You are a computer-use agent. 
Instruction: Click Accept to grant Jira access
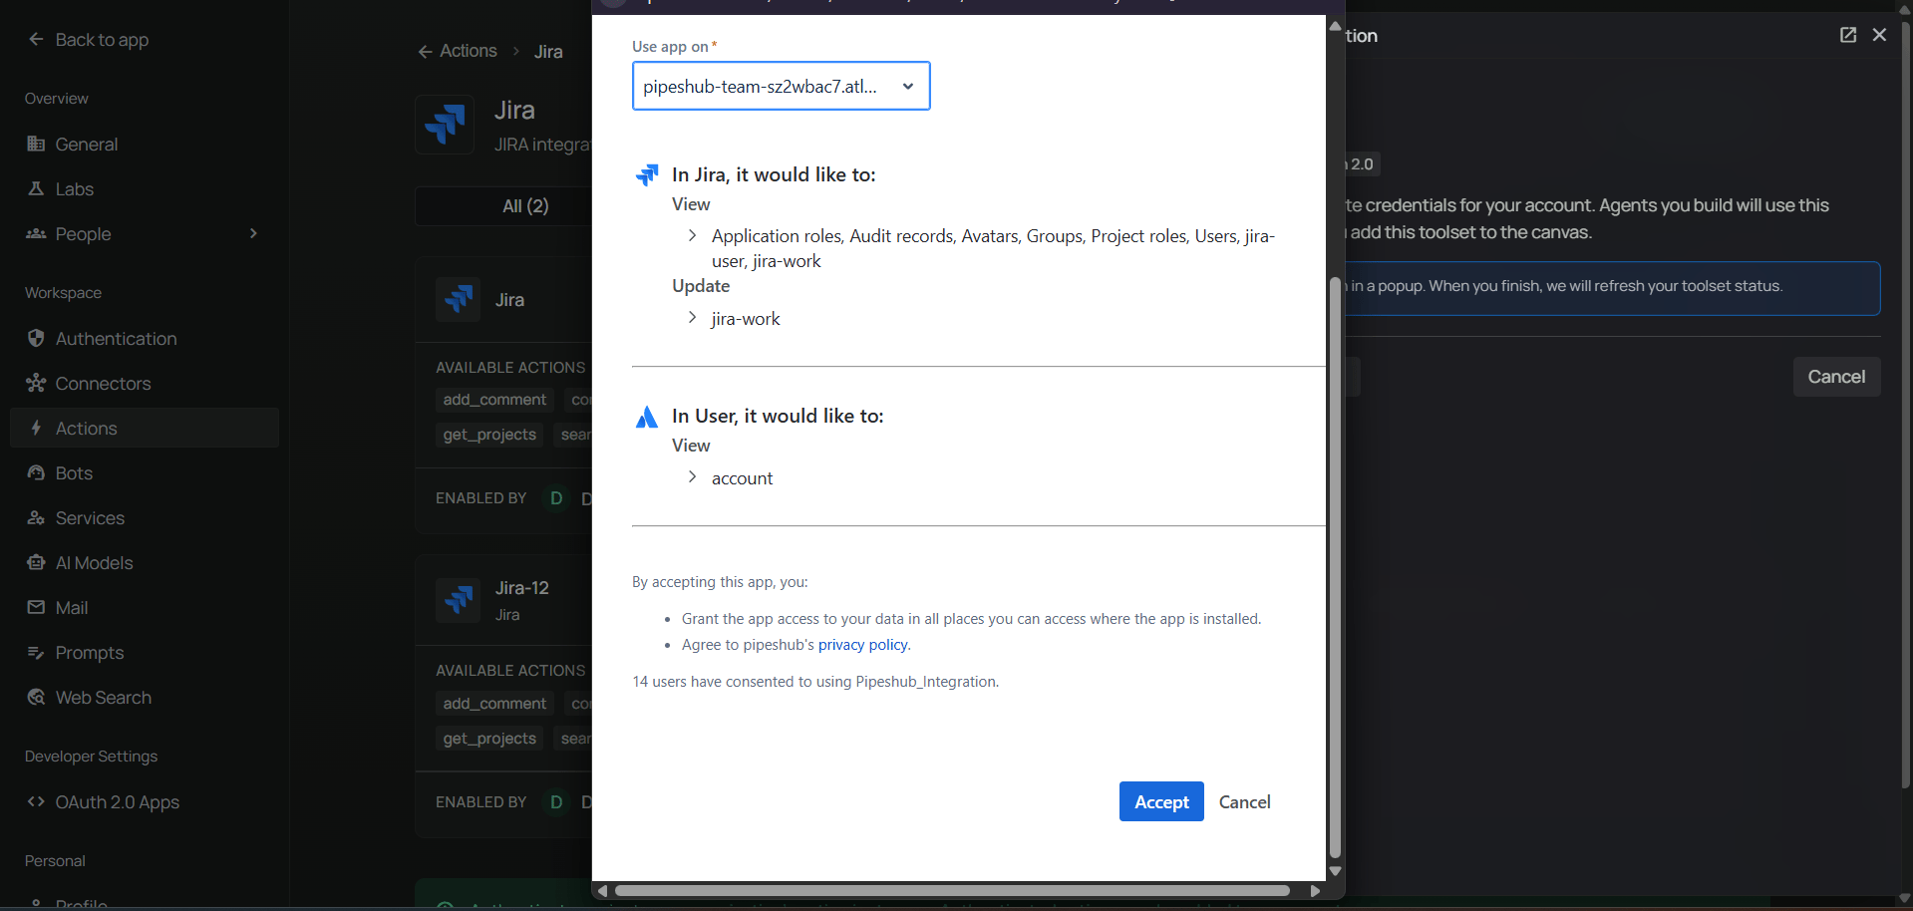tap(1161, 801)
